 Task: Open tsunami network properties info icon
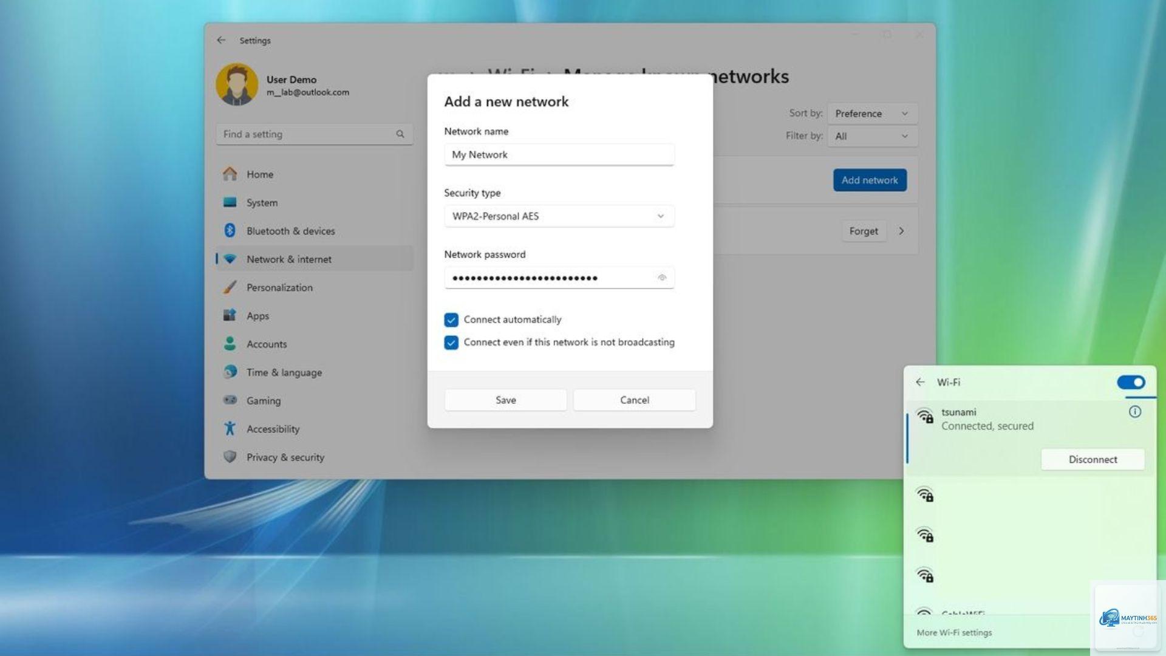coord(1134,412)
